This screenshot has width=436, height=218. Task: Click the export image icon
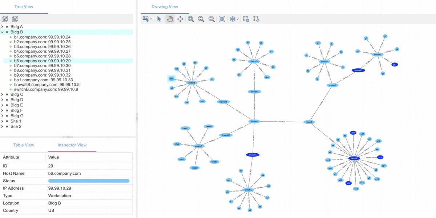[x=146, y=19]
